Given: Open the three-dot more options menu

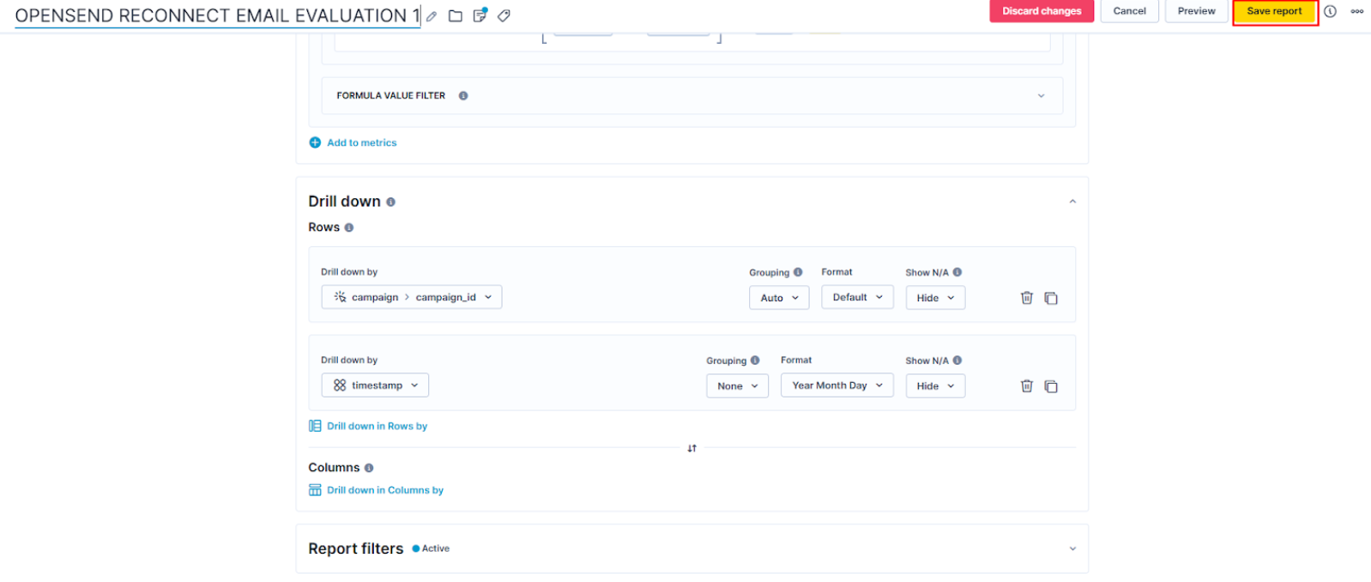Looking at the screenshot, I should pyautogui.click(x=1356, y=11).
